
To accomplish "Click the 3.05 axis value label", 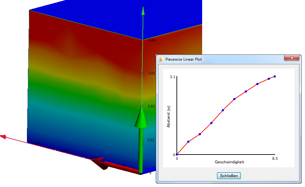I will (152, 73).
